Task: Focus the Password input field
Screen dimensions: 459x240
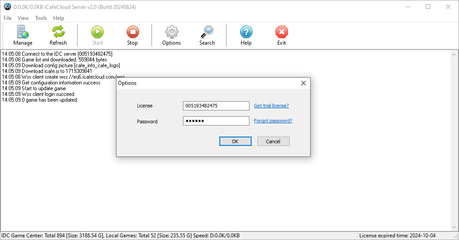Action: click(216, 121)
